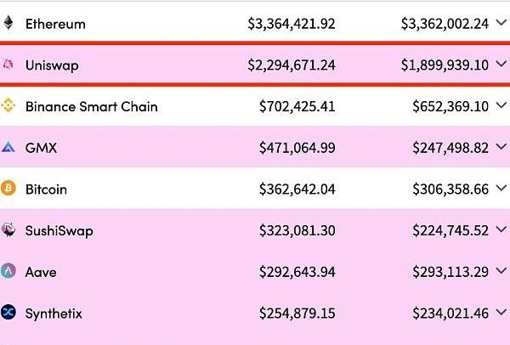Open the Uniswap protocol name link
510x345 pixels.
pyautogui.click(x=52, y=65)
